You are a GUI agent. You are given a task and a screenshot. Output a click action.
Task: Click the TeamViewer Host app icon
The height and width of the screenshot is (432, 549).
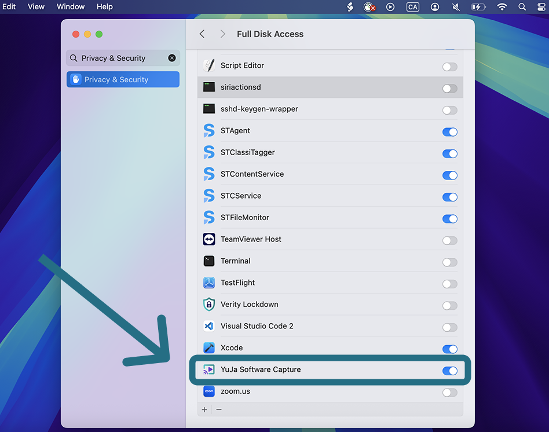tap(209, 240)
